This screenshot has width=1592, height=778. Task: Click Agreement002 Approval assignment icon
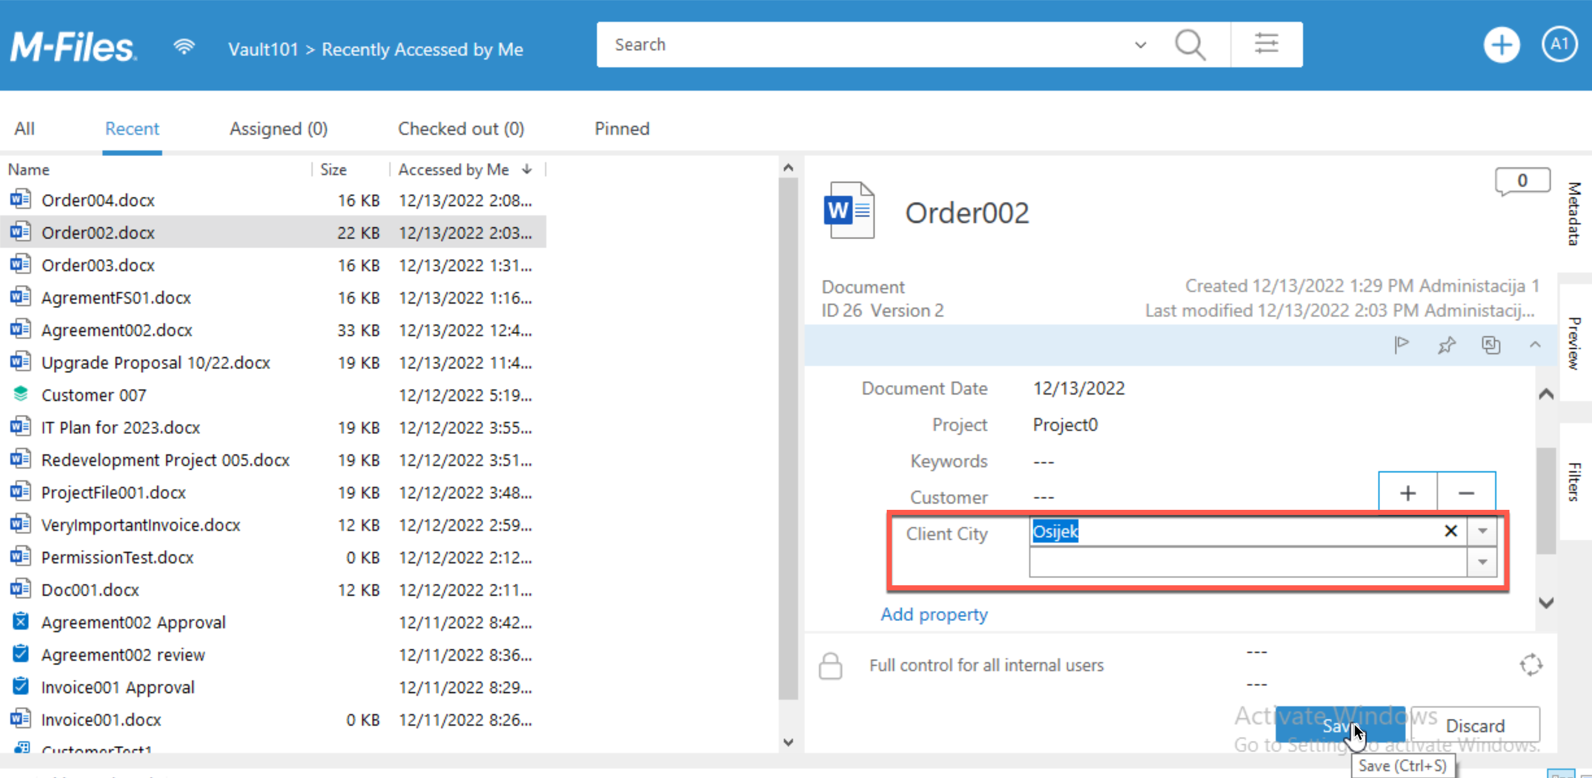coord(20,621)
